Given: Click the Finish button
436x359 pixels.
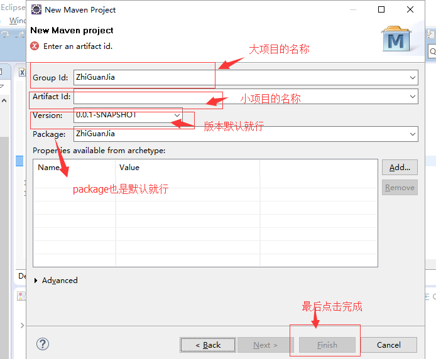Looking at the screenshot, I should tap(327, 345).
